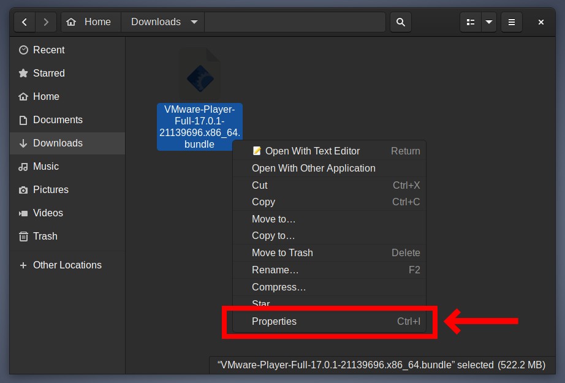Image resolution: width=565 pixels, height=383 pixels.
Task: Click the status bar selected-file text
Action: click(x=381, y=365)
